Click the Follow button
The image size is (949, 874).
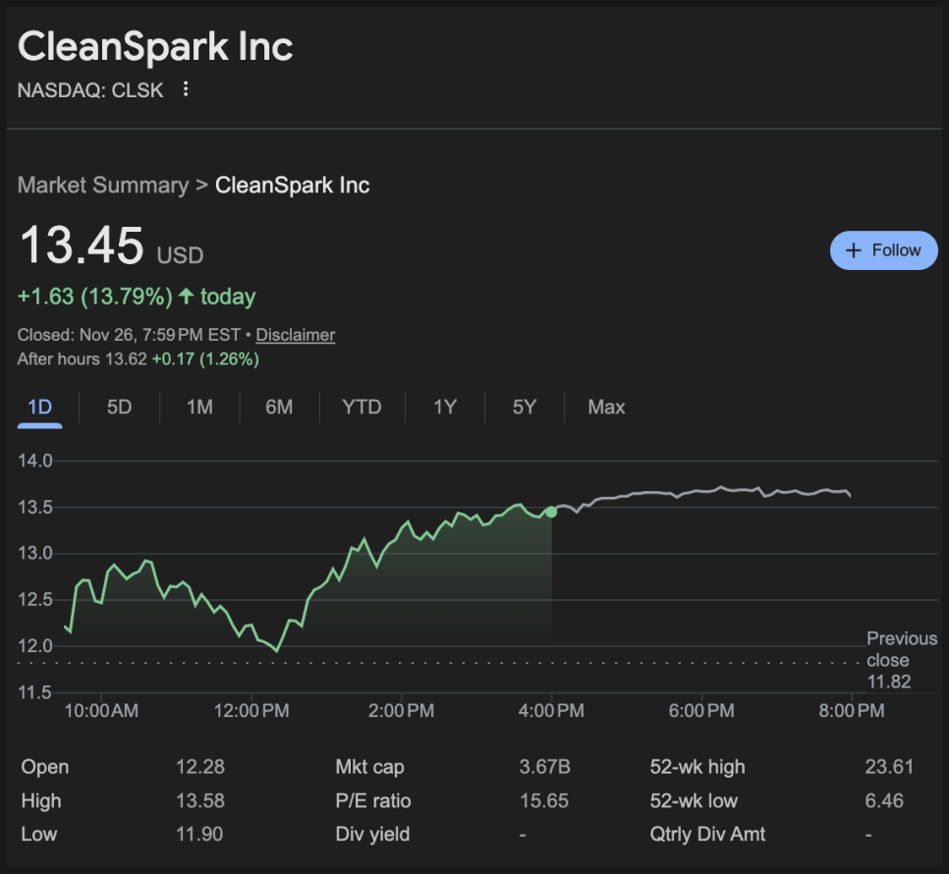(x=884, y=250)
